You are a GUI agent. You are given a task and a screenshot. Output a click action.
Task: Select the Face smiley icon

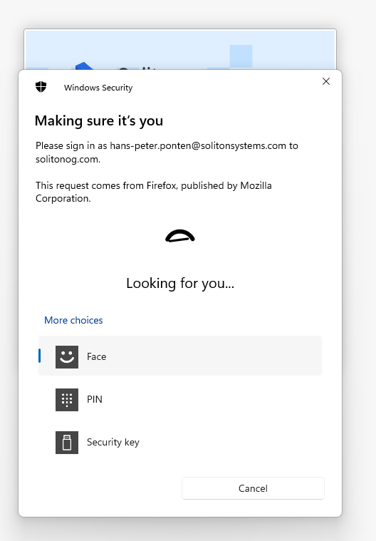(67, 357)
